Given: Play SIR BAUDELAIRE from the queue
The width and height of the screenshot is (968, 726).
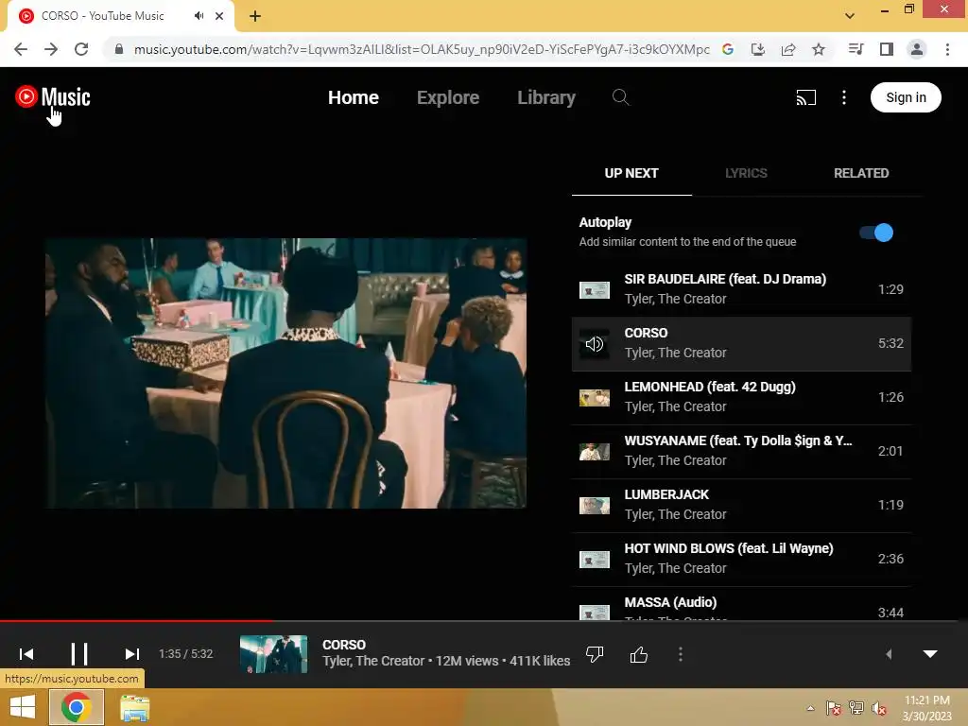Looking at the screenshot, I should [741, 289].
